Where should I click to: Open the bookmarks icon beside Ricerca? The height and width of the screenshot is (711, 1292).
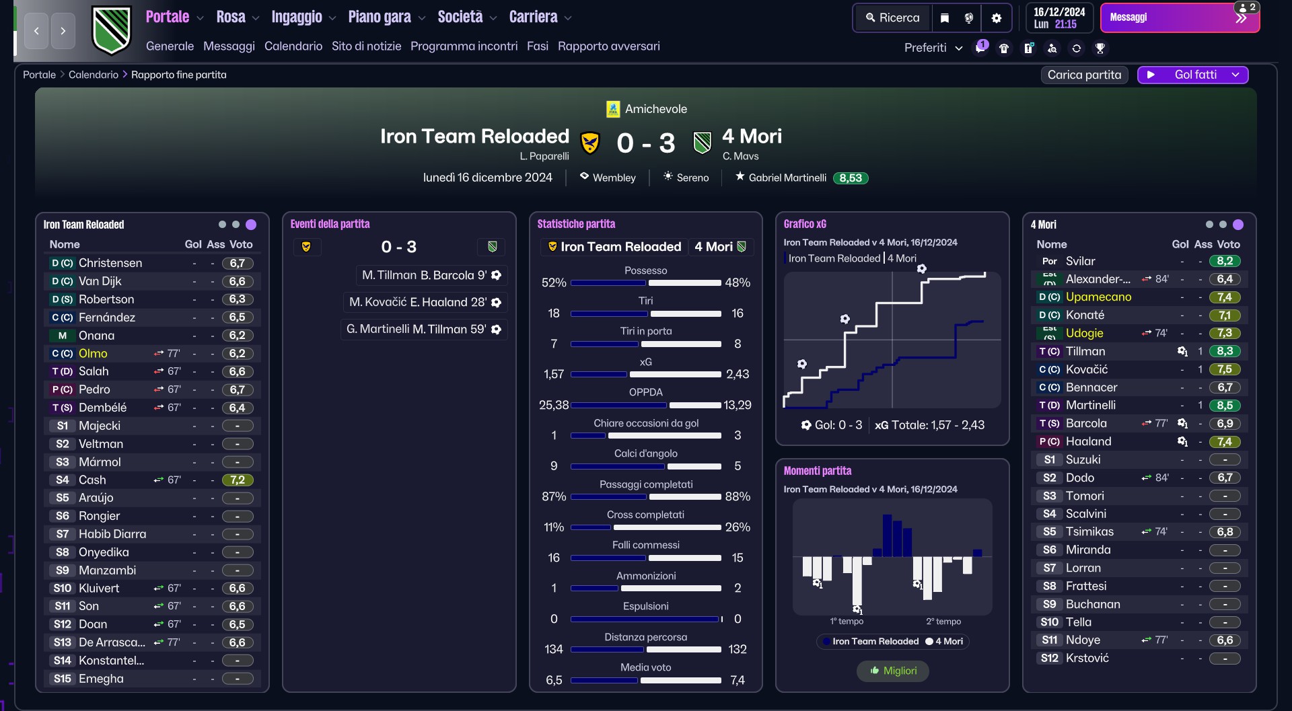tap(945, 18)
